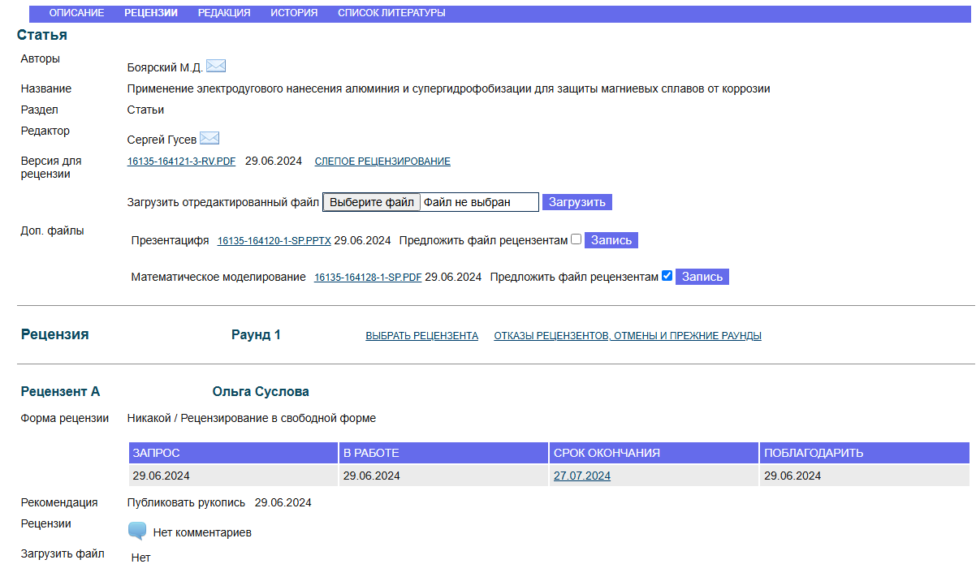Email editor Сергей Гусев via envelope icon

click(209, 138)
